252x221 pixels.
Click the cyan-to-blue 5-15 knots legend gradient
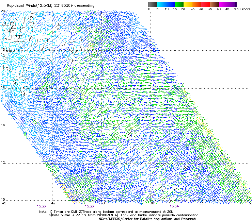click(x=166, y=4)
